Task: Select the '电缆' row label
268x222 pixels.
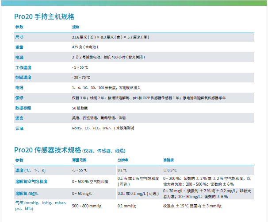Action: (x=19, y=88)
